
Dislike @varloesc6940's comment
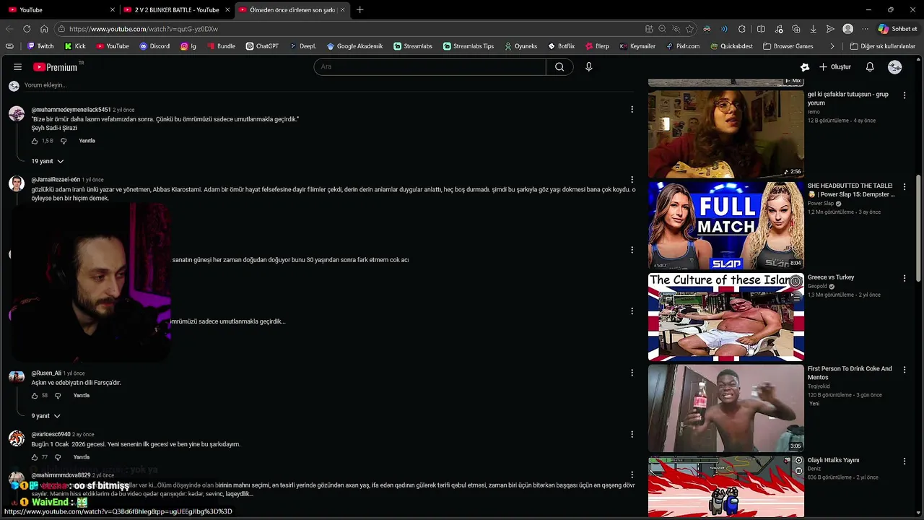[x=58, y=457]
